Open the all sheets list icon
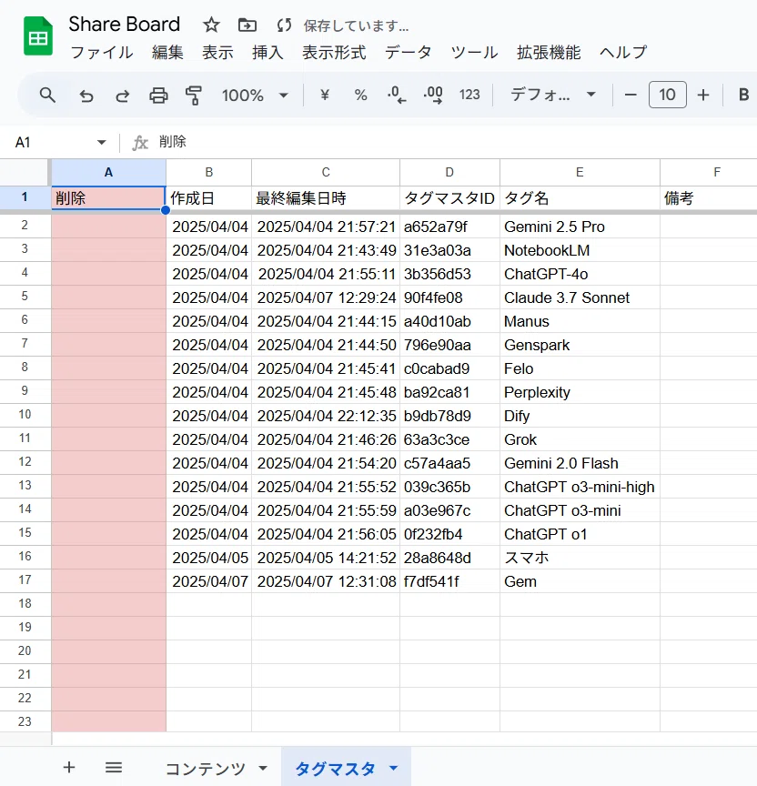Screen dimensions: 757x786 point(114,767)
